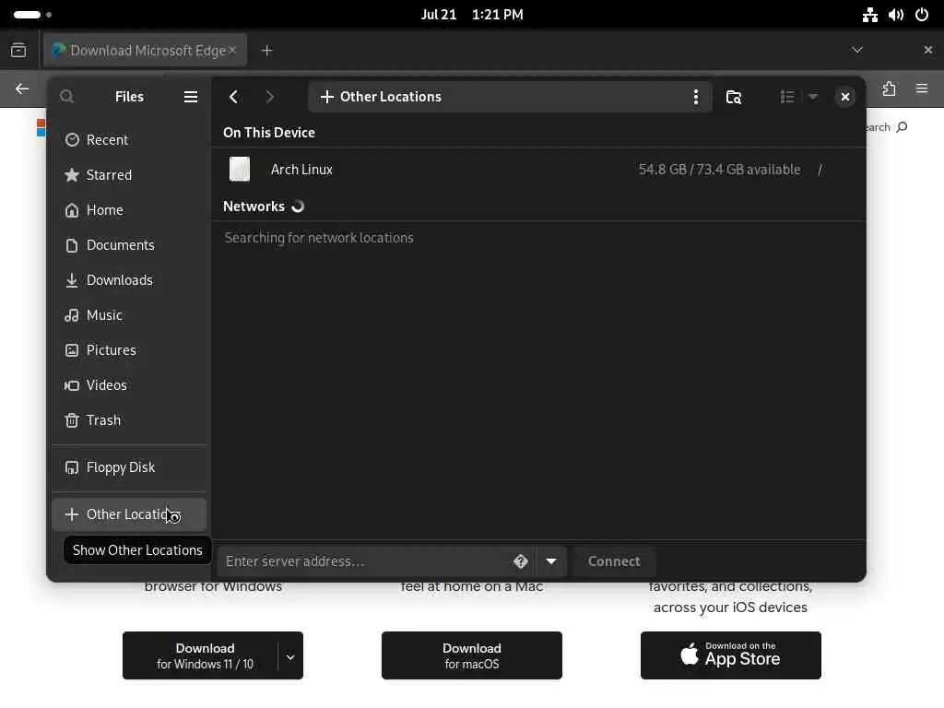Screen dimensions: 944x708
Task: Click the Download Microsoft Edge browser tab
Action: coord(145,51)
